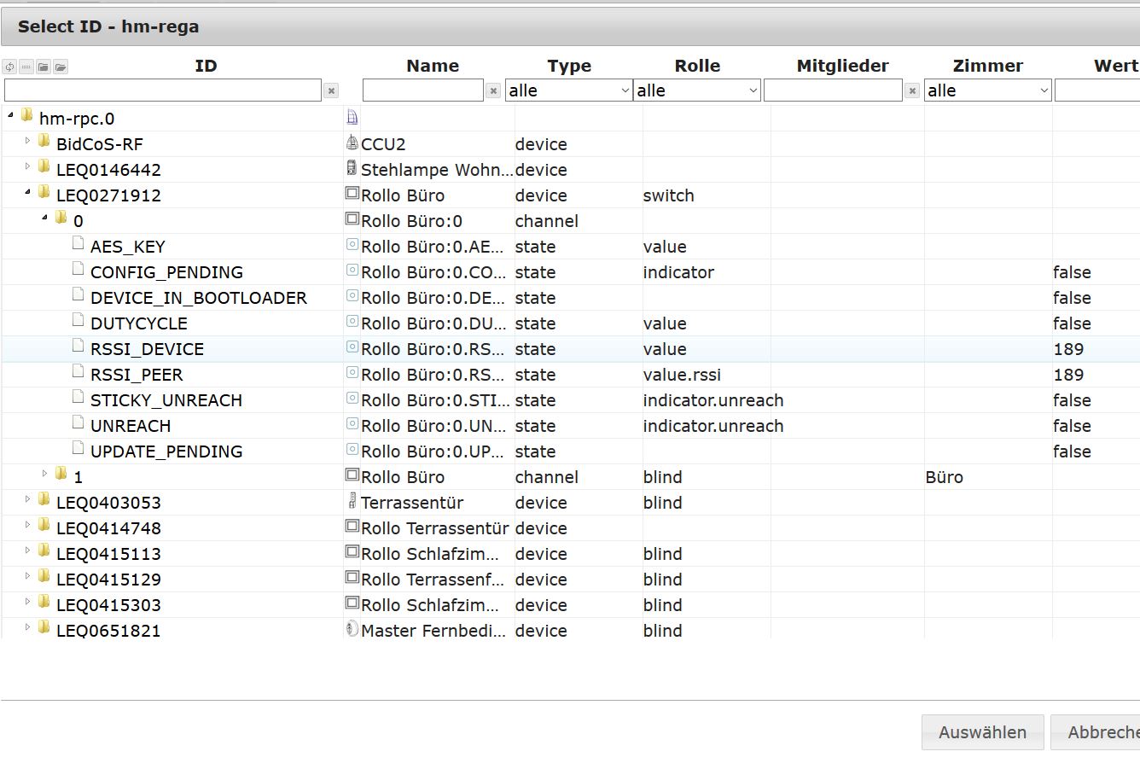This screenshot has height=769, width=1140.
Task: Select the LEQ0414748 tree row
Action: tap(570, 528)
